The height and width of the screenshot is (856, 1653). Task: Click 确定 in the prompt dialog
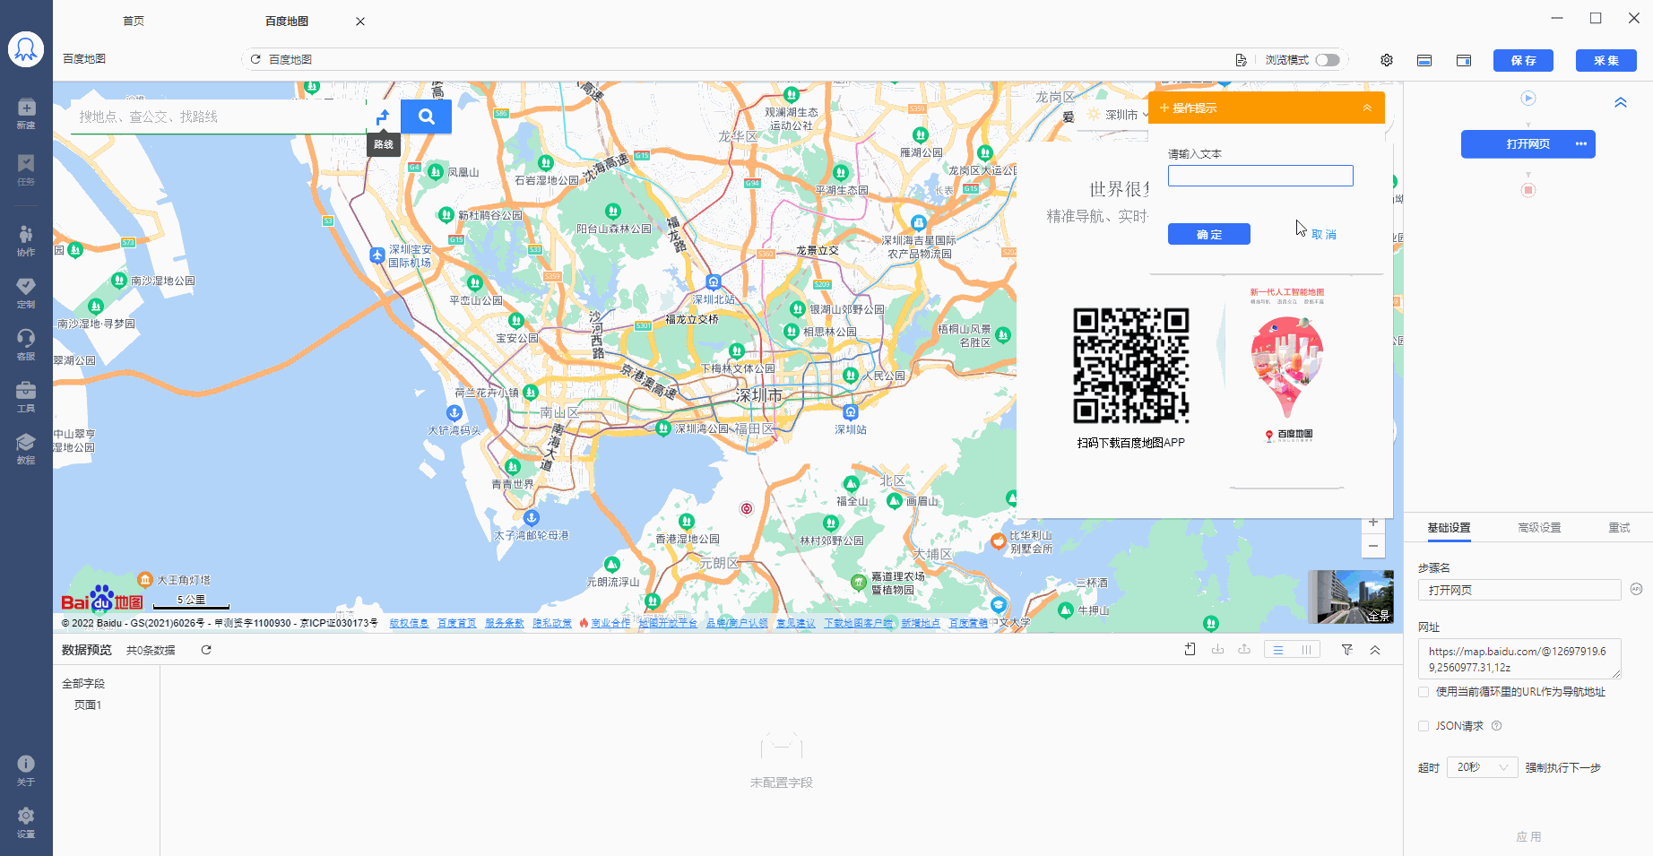[x=1208, y=234]
